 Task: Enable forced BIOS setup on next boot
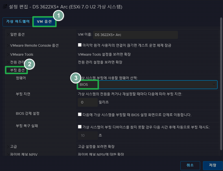tap(80, 114)
